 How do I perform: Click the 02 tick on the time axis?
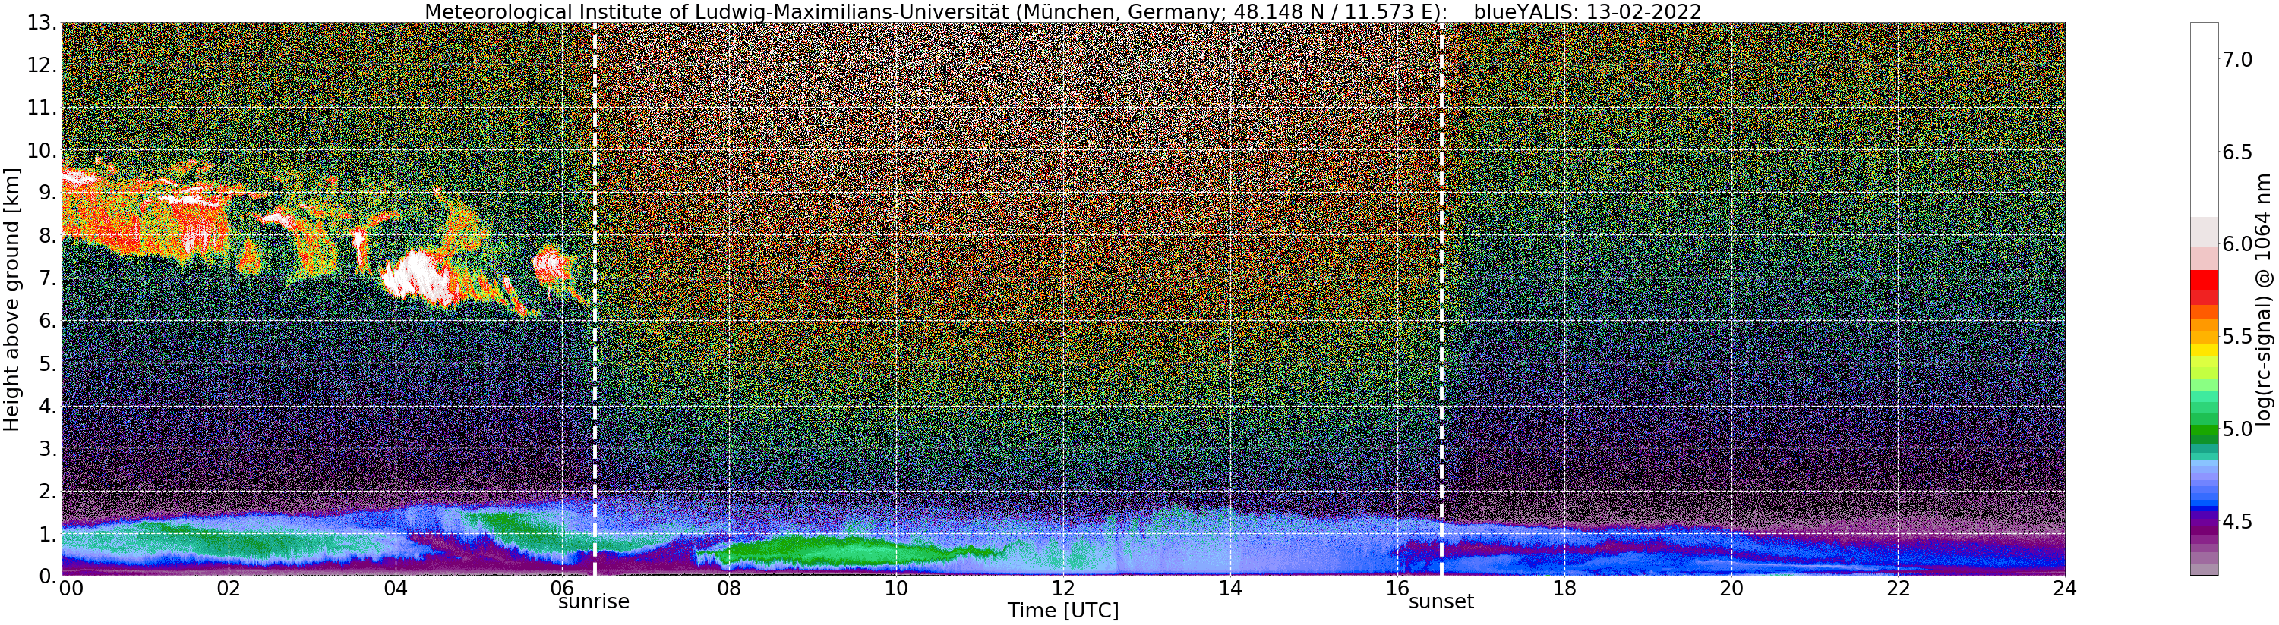point(229,587)
